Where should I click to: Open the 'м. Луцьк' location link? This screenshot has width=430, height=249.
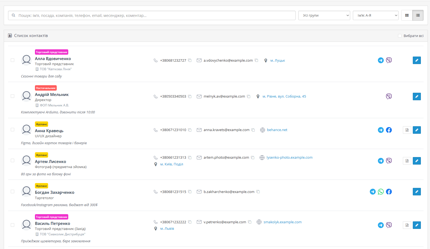coord(278,61)
